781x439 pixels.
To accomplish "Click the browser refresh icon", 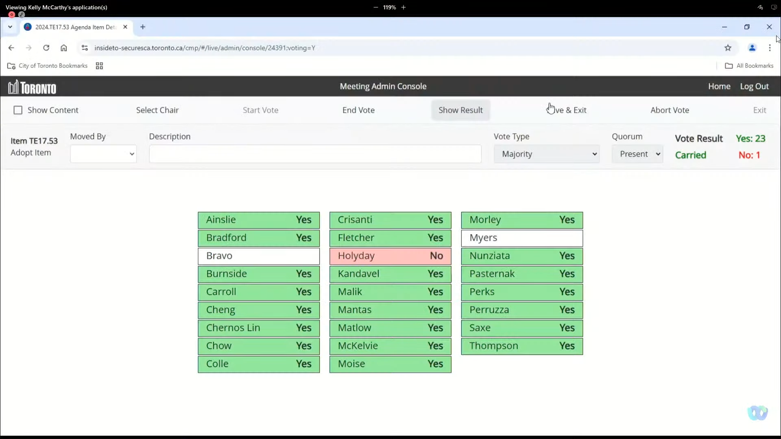I will [x=46, y=48].
